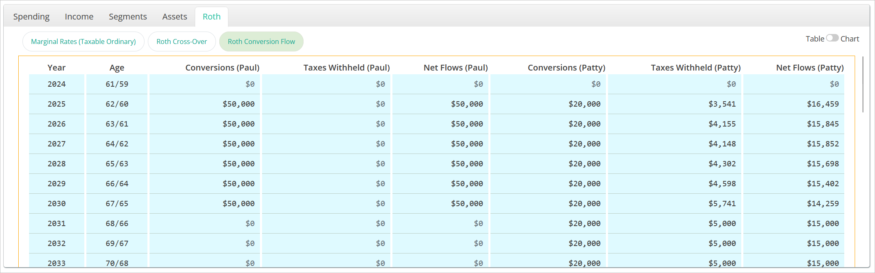The image size is (875, 273).
Task: Click the Conversions (Paul) column header
Action: pos(222,68)
